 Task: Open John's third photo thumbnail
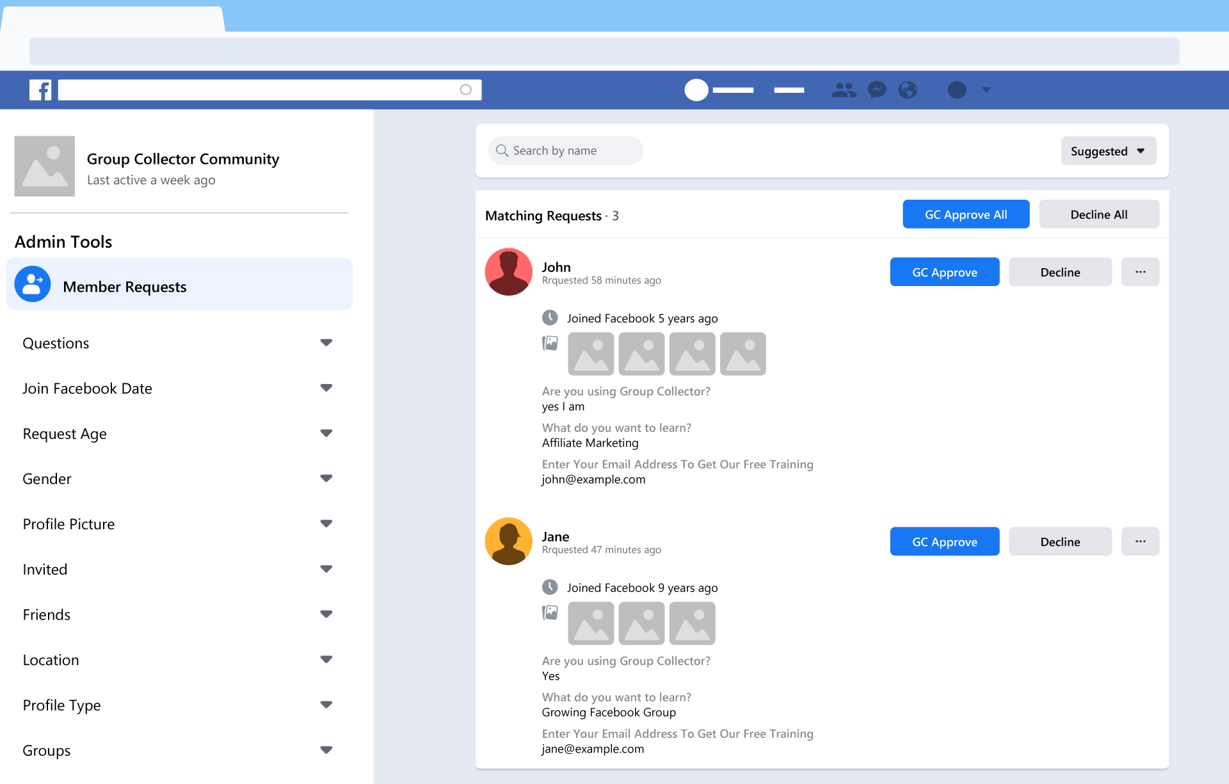coord(692,354)
